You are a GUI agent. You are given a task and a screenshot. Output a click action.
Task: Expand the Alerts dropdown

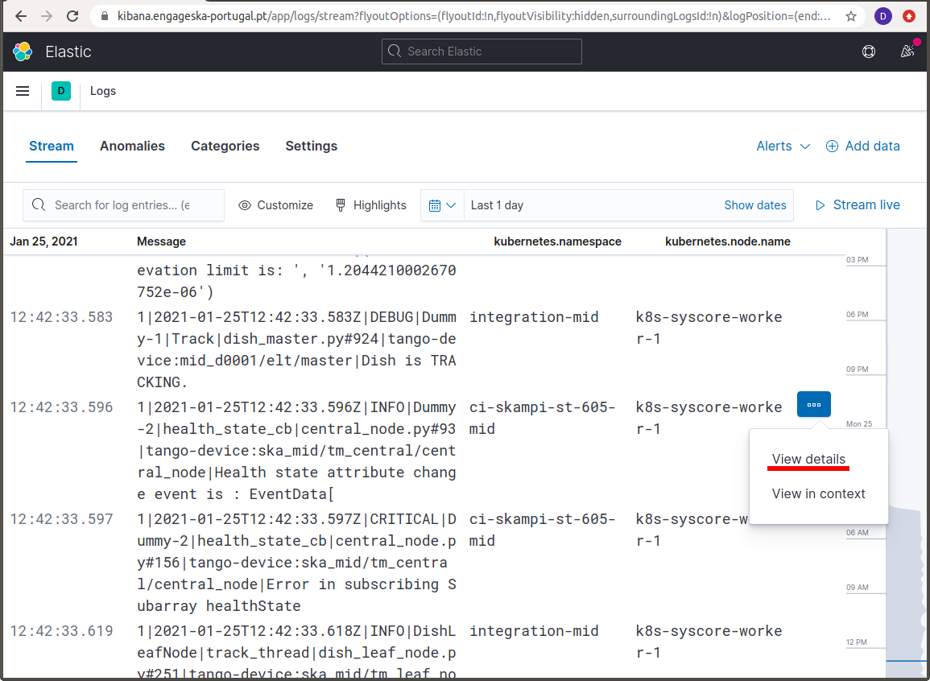[783, 146]
